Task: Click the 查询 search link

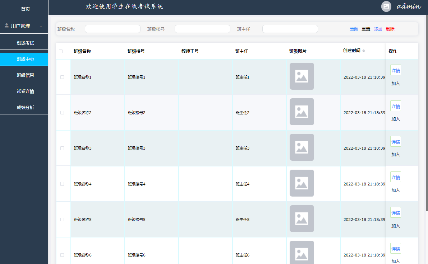Action: tap(354, 29)
